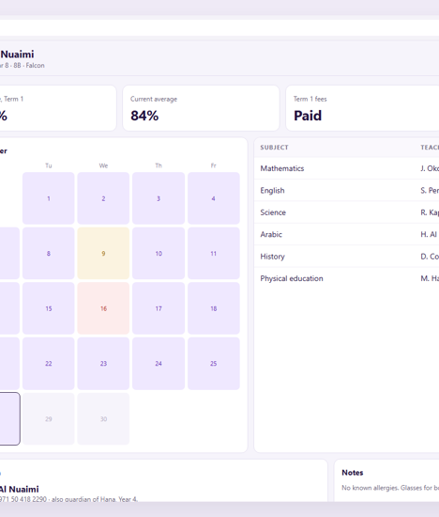Viewport: 439px width, 517px height.
Task: Select calendar day 4
Action: 214,198
